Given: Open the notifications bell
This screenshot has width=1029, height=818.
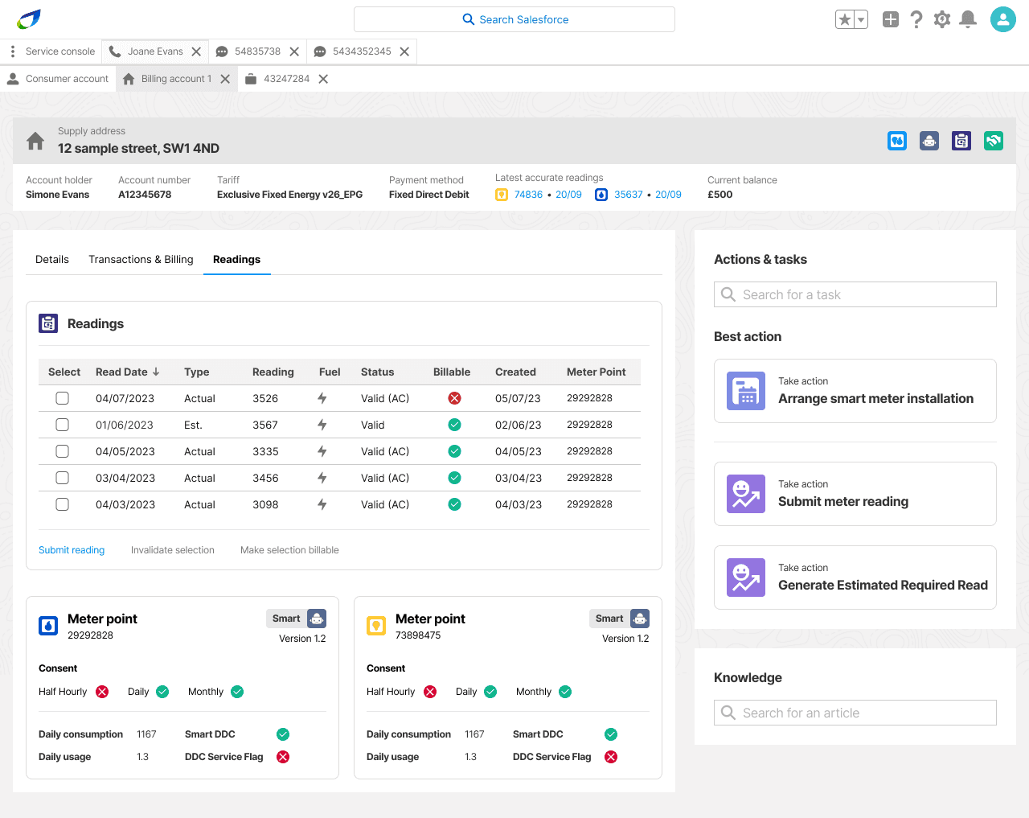Looking at the screenshot, I should pyautogui.click(x=968, y=19).
